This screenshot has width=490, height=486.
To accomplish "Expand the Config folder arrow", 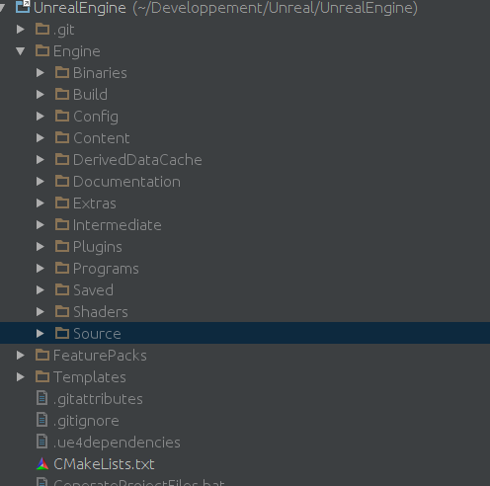I will tap(41, 116).
